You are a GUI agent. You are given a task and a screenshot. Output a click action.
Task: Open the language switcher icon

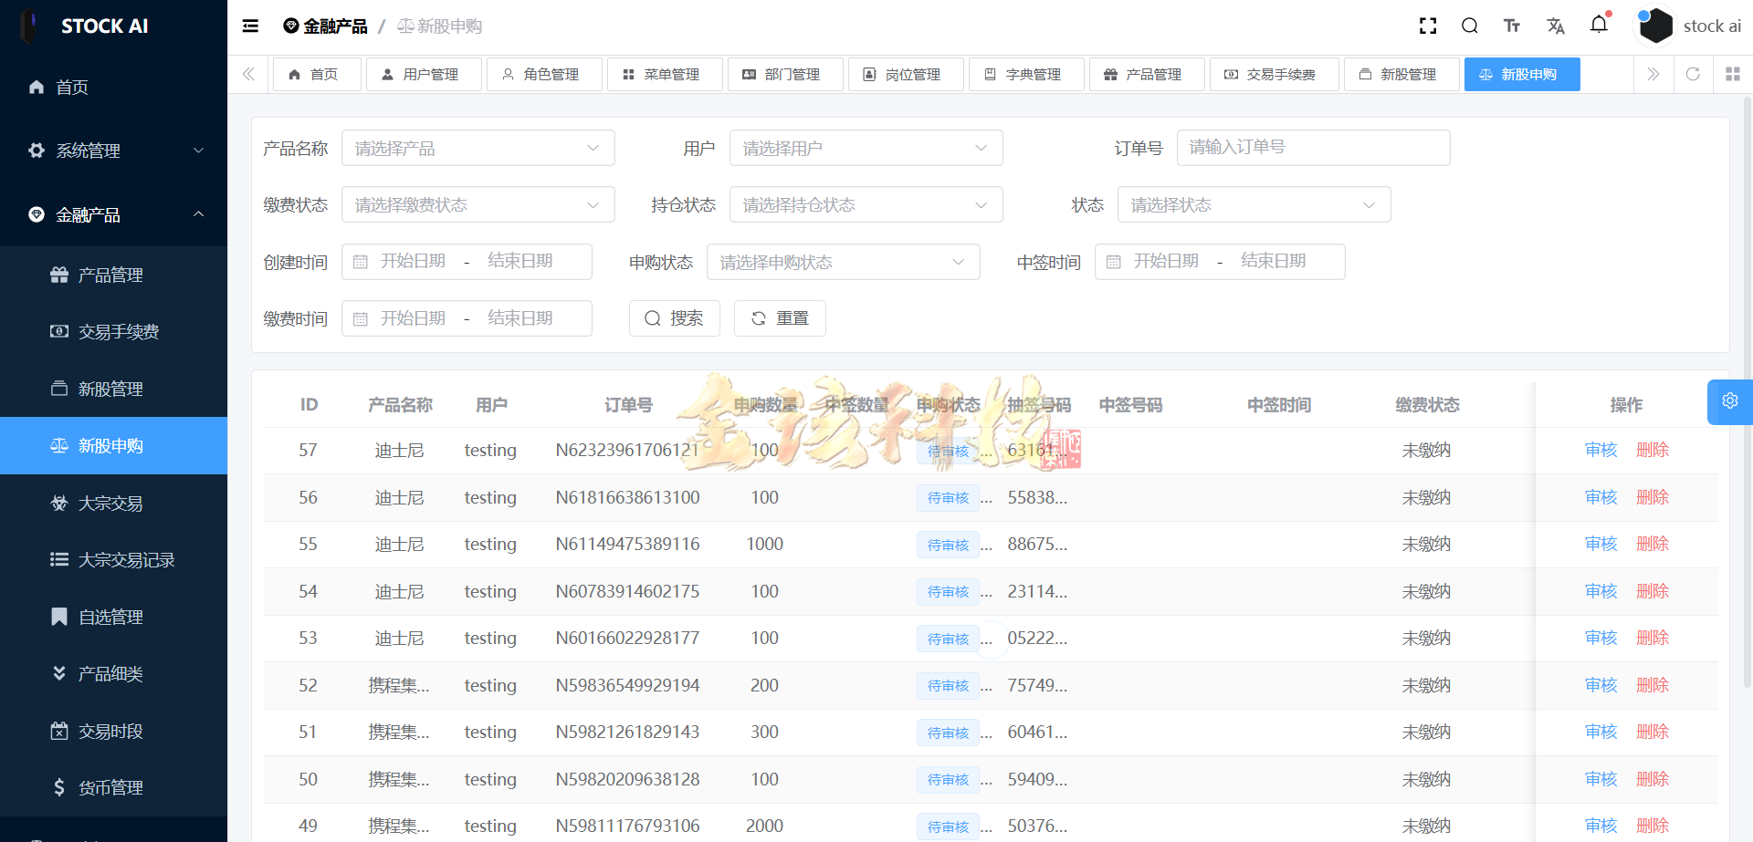pyautogui.click(x=1556, y=26)
